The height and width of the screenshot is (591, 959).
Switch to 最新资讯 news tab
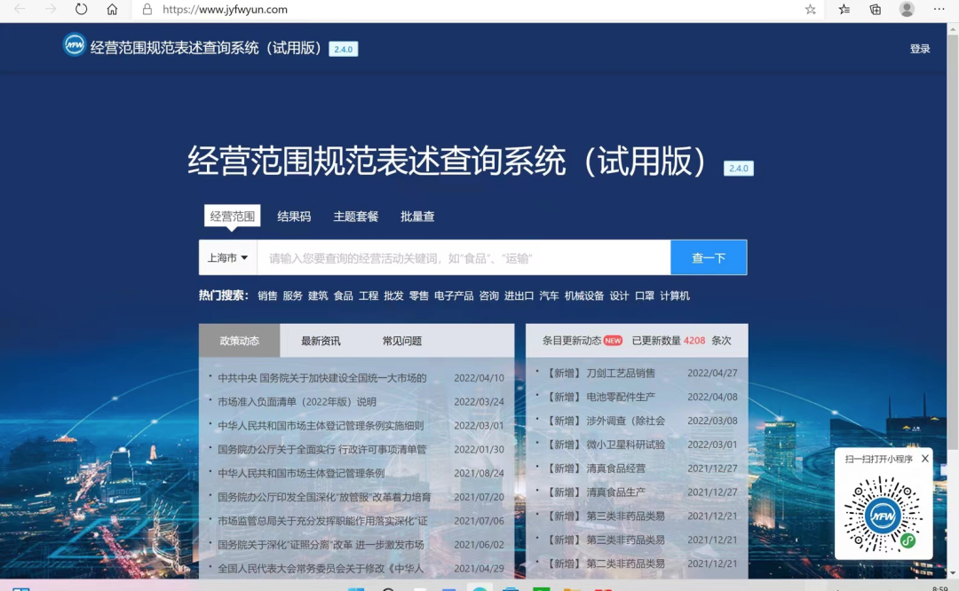tap(321, 341)
